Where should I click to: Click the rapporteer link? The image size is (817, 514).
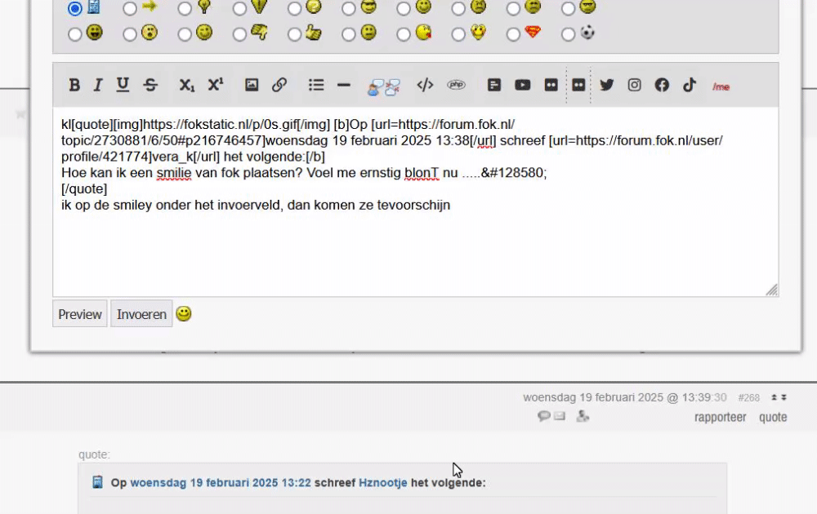720,417
